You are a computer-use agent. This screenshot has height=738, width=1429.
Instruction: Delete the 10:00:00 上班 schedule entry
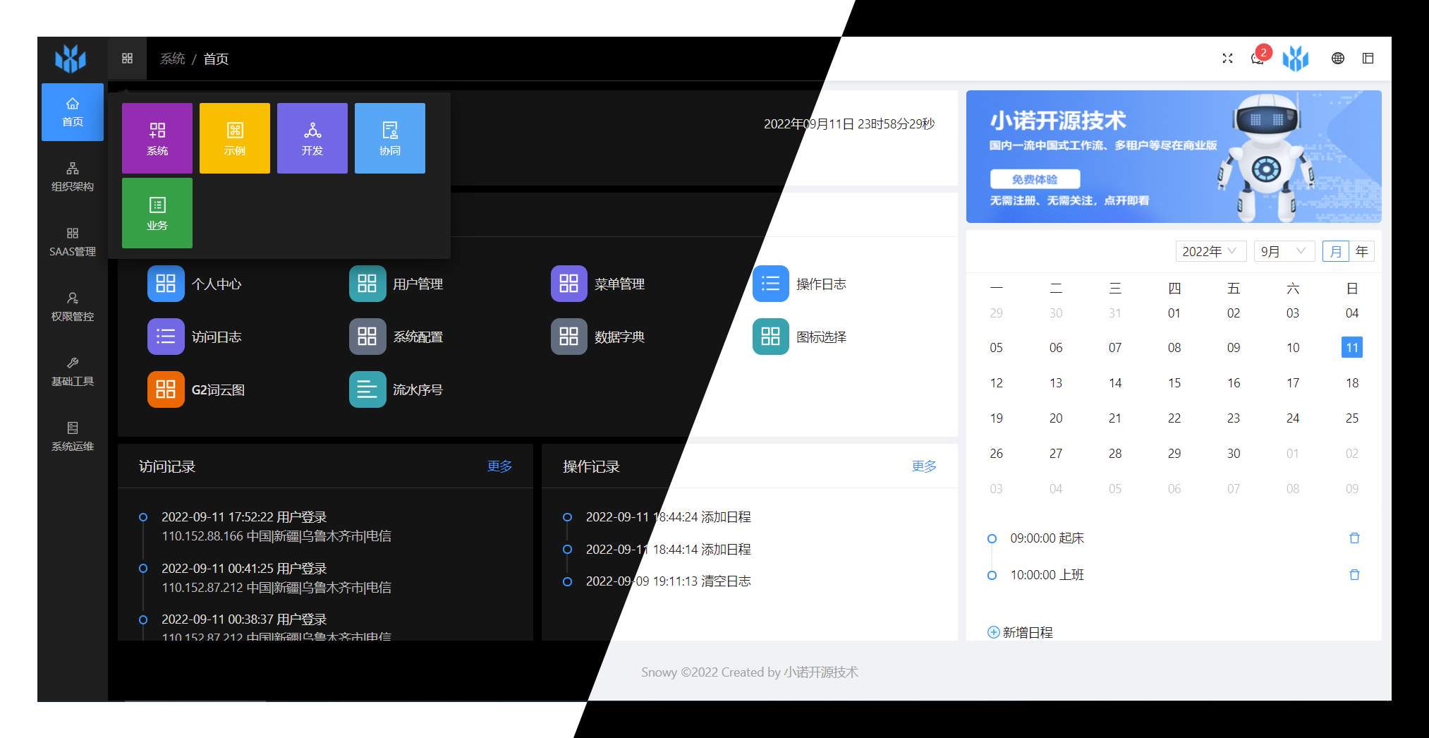pos(1354,575)
